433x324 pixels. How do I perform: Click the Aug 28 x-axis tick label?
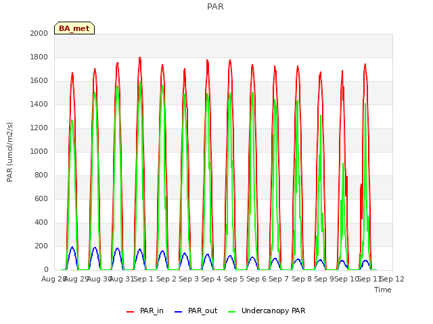coord(54,279)
